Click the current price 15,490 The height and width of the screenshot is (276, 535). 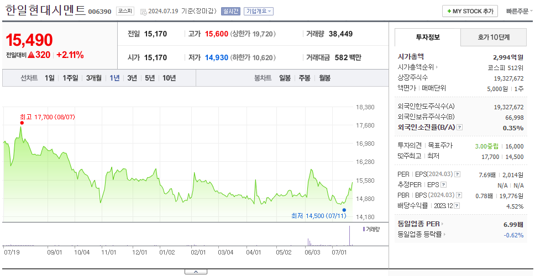click(x=29, y=40)
